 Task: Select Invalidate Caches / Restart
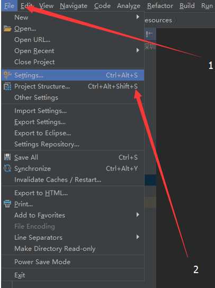click(x=58, y=179)
